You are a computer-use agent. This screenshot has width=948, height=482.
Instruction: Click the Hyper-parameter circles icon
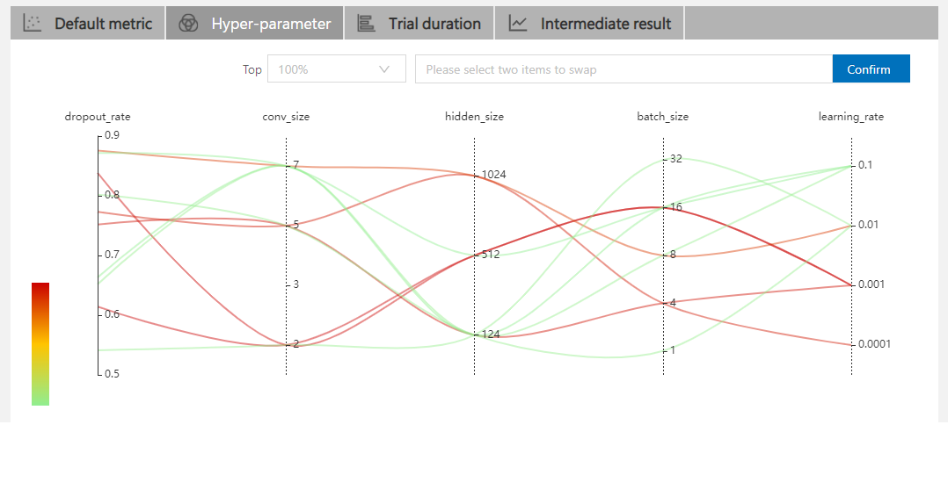(187, 24)
